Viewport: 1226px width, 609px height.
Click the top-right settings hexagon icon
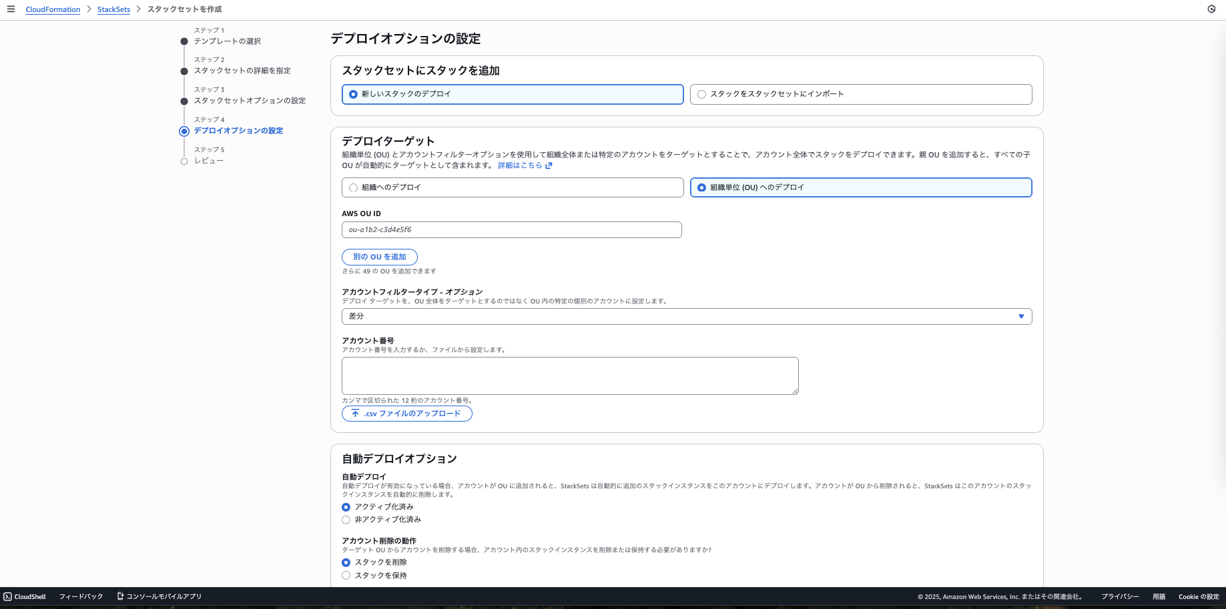tap(1211, 9)
